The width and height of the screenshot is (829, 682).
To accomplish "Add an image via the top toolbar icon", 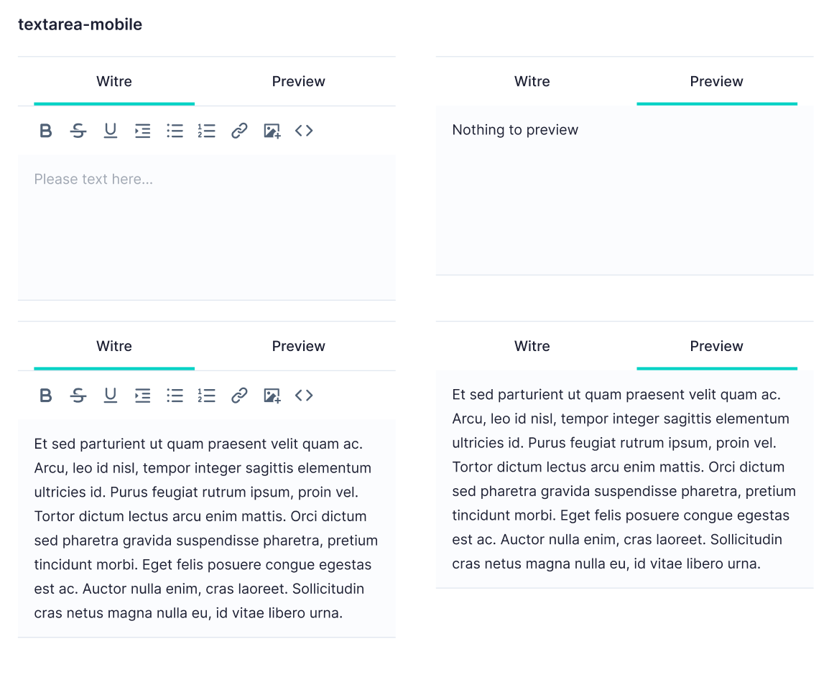I will coord(272,130).
